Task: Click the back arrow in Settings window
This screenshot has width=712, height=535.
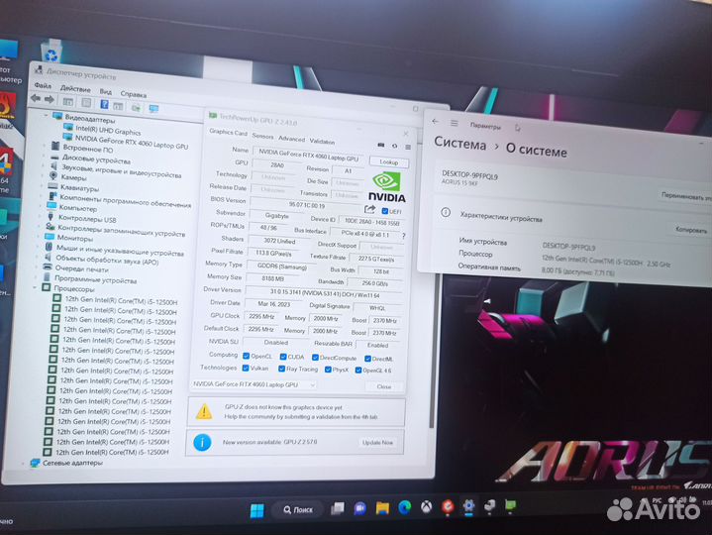Action: pos(436,121)
